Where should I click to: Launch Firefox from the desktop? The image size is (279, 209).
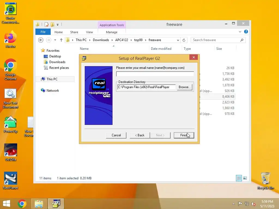[10, 39]
